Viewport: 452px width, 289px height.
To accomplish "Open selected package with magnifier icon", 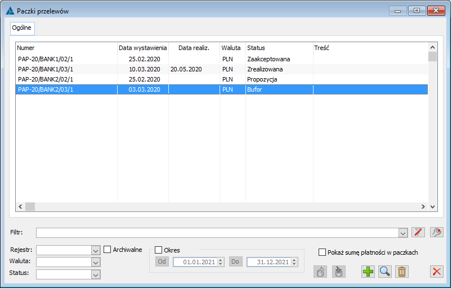I will coord(385,272).
